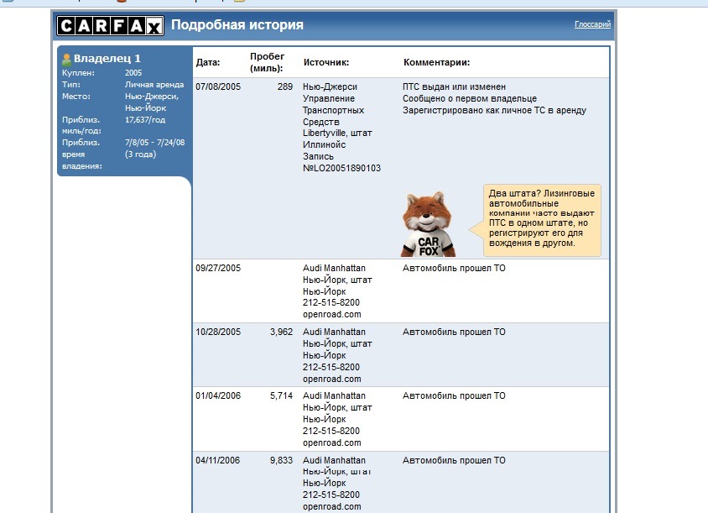Click the 07/08/2005 date entry
Viewport: 708px width, 513px height.
point(218,86)
